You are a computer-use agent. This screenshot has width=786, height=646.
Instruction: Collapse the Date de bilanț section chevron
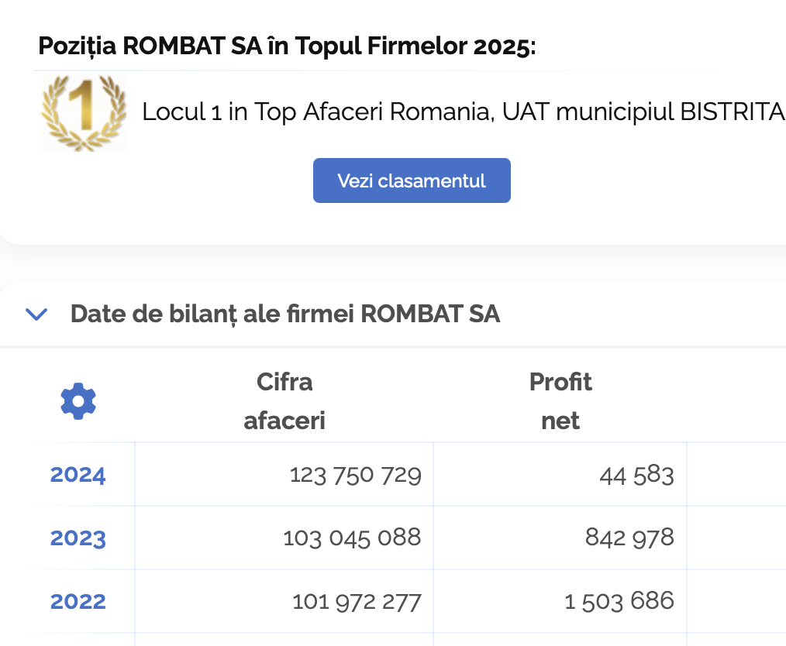36,314
